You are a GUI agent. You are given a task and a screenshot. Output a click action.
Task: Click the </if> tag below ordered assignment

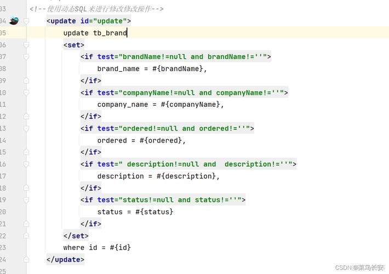tap(91, 152)
